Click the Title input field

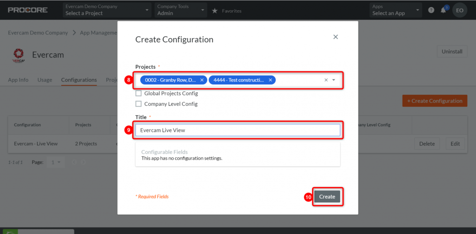(x=238, y=130)
